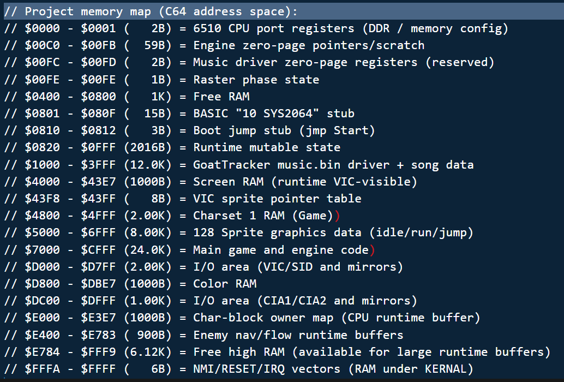The width and height of the screenshot is (564, 382).
Task: Click the 'VIC sprite pointer table' text
Action: [277, 199]
